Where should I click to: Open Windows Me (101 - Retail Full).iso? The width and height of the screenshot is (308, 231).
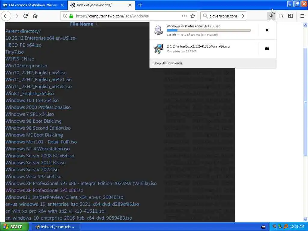coord(41,142)
